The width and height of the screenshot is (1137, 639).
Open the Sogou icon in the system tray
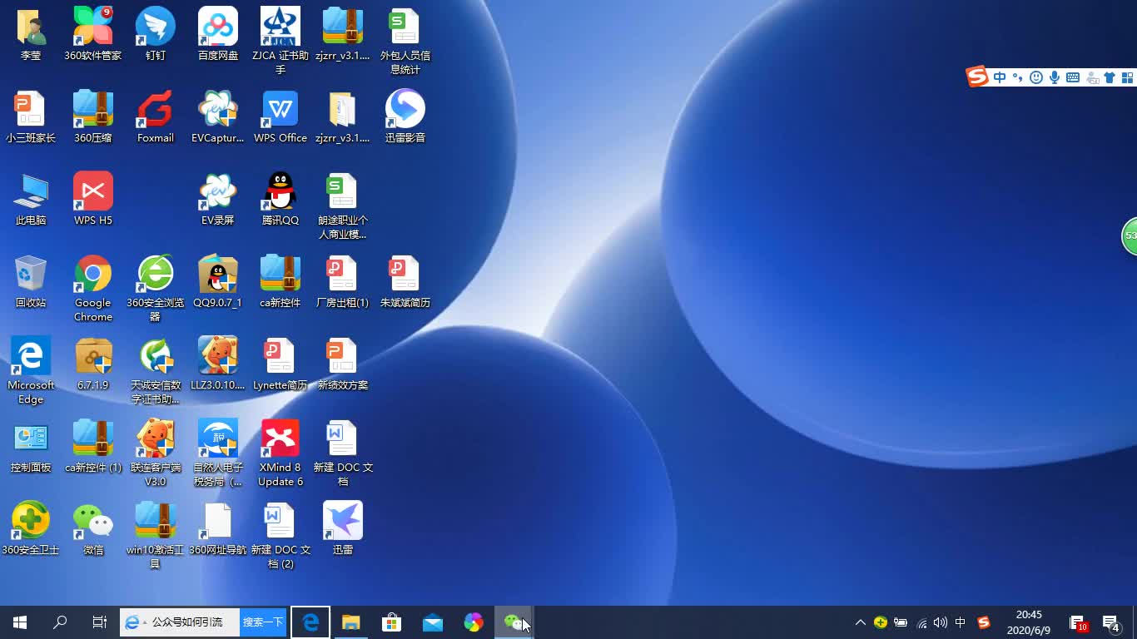984,622
